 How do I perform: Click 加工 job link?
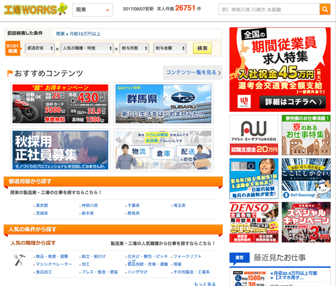[86, 264]
